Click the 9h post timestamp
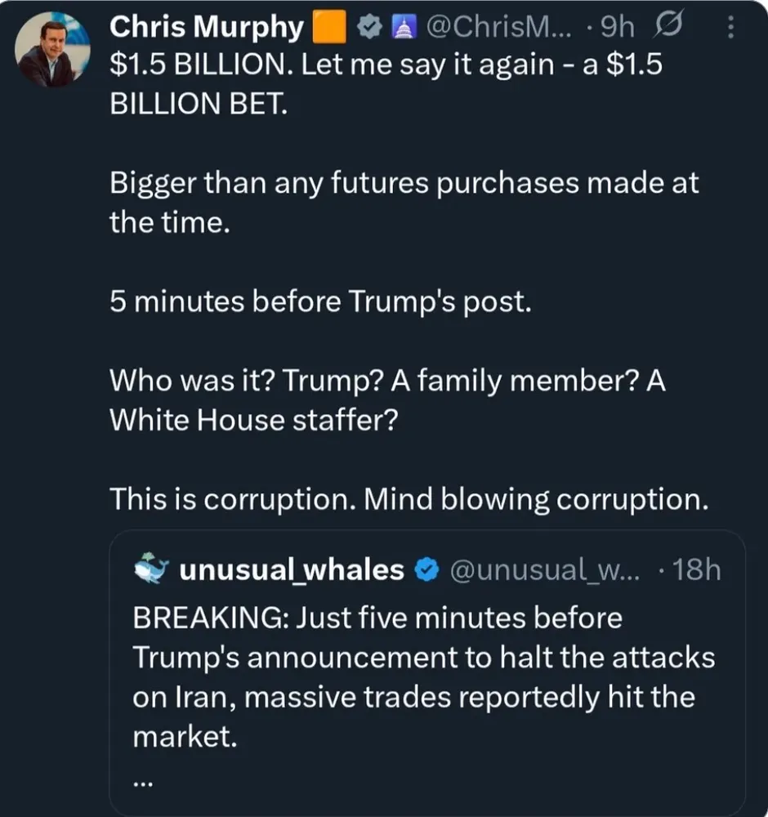 coord(616,29)
